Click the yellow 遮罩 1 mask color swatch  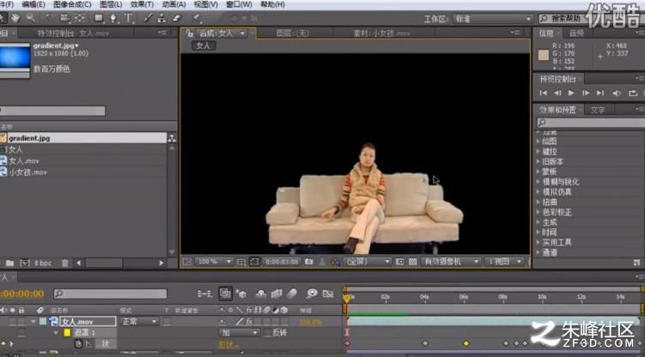pos(67,333)
